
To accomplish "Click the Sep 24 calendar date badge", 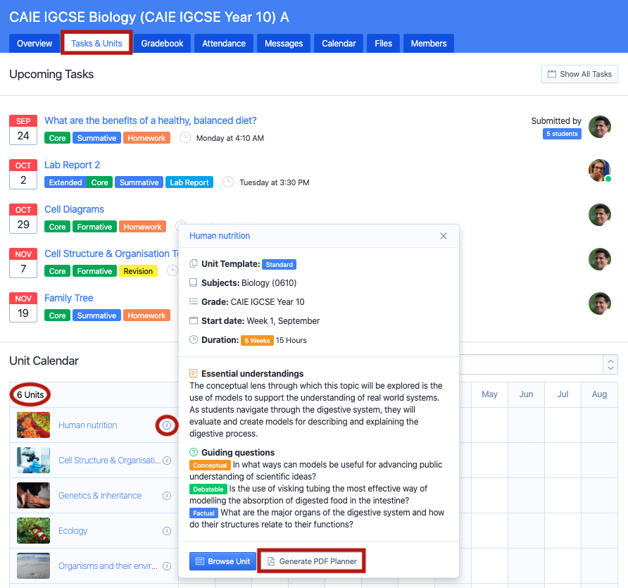I will point(23,129).
